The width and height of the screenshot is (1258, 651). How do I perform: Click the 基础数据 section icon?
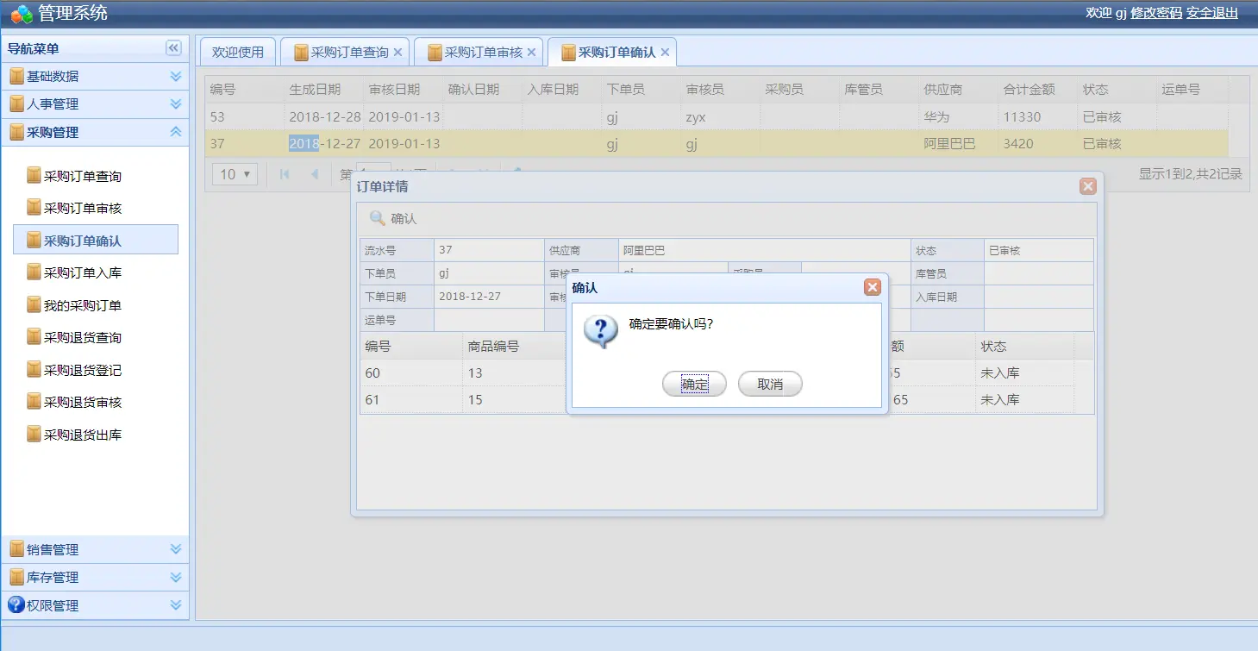point(16,76)
